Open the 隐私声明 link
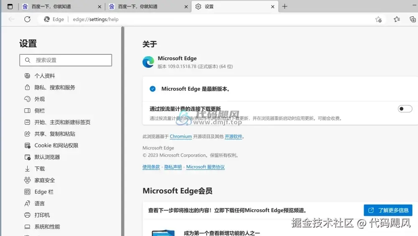Viewport: 418px width, 236px height. point(173,167)
